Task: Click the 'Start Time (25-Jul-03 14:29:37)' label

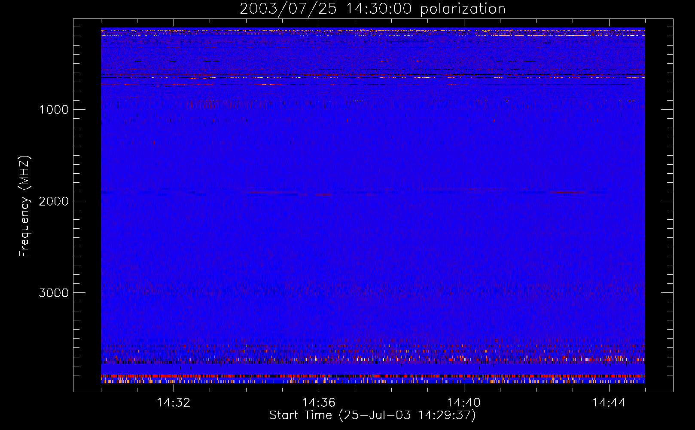Action: point(372,415)
